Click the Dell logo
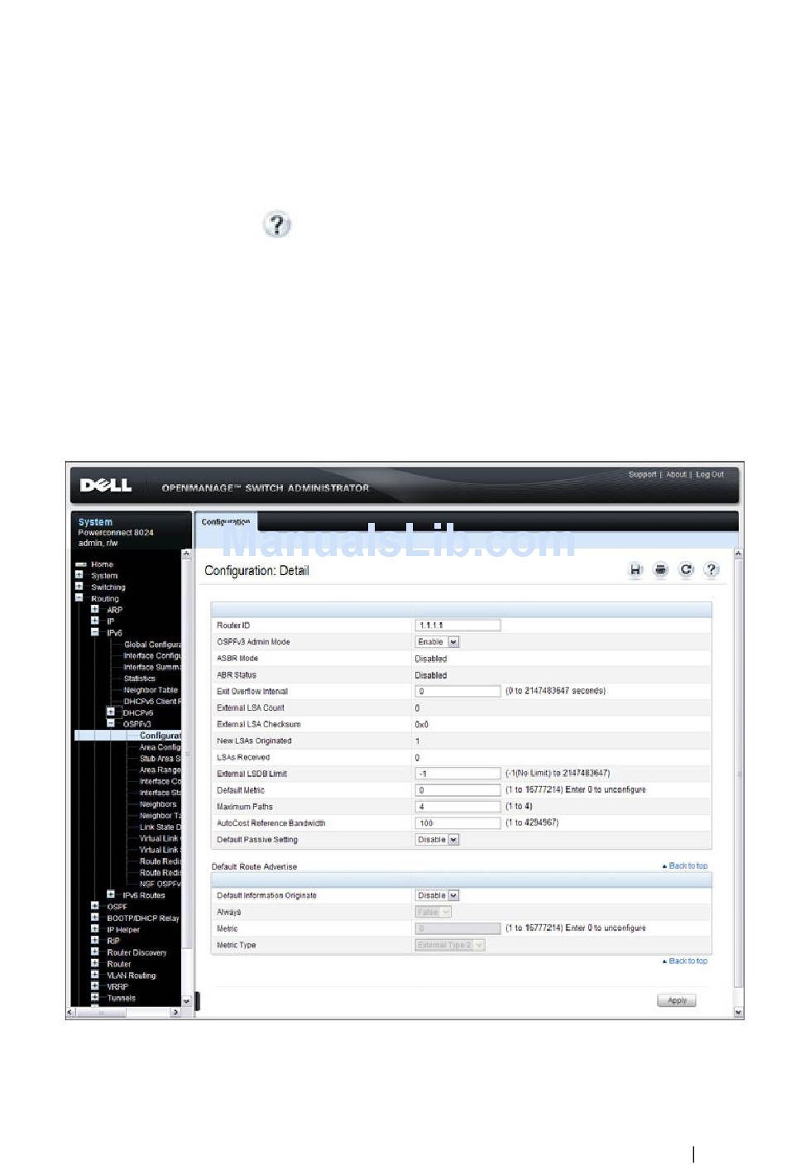Image resolution: width=786 pixels, height=1170 pixels. 106,486
